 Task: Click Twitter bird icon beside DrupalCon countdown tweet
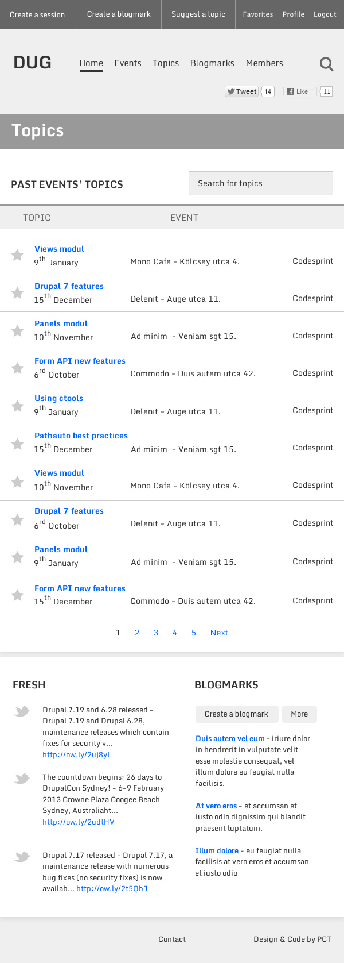click(22, 779)
